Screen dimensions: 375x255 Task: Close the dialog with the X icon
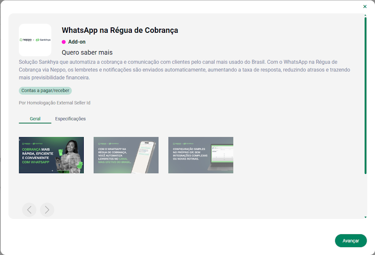(365, 7)
